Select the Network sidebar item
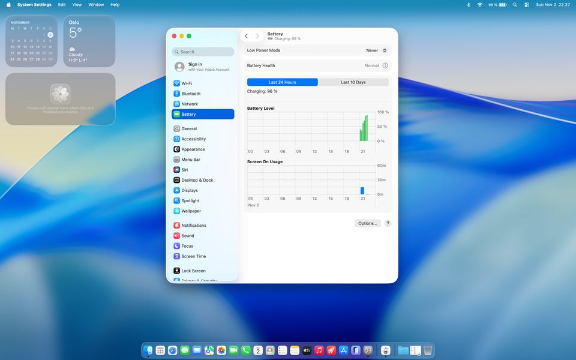This screenshot has height=360, width=576. click(x=190, y=104)
